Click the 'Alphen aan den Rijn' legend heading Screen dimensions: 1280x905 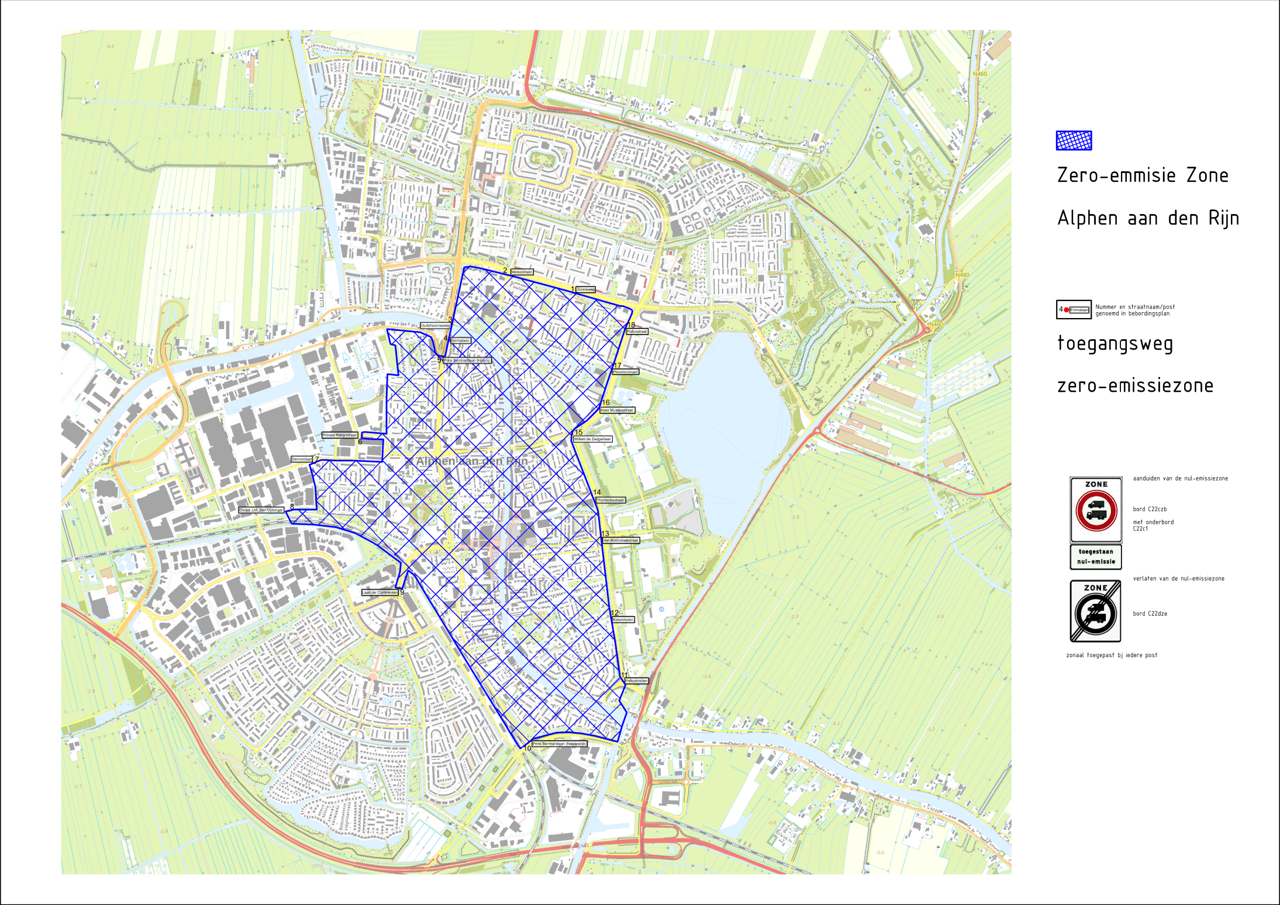pos(1148,218)
